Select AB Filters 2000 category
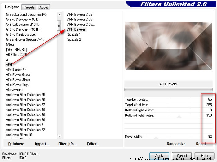Image resolution: width=217 pixels, height=162 pixels. [16, 54]
